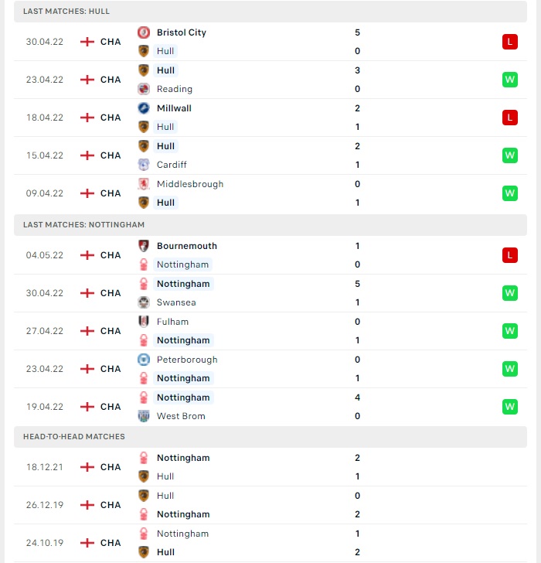Screen dimensions: 541x563
Task: Select the Hull team name in 24.10.19 match
Action: pos(165,552)
